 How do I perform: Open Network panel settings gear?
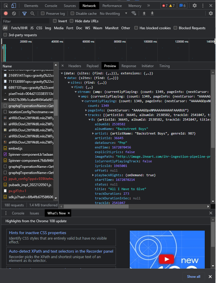tap(211, 13)
